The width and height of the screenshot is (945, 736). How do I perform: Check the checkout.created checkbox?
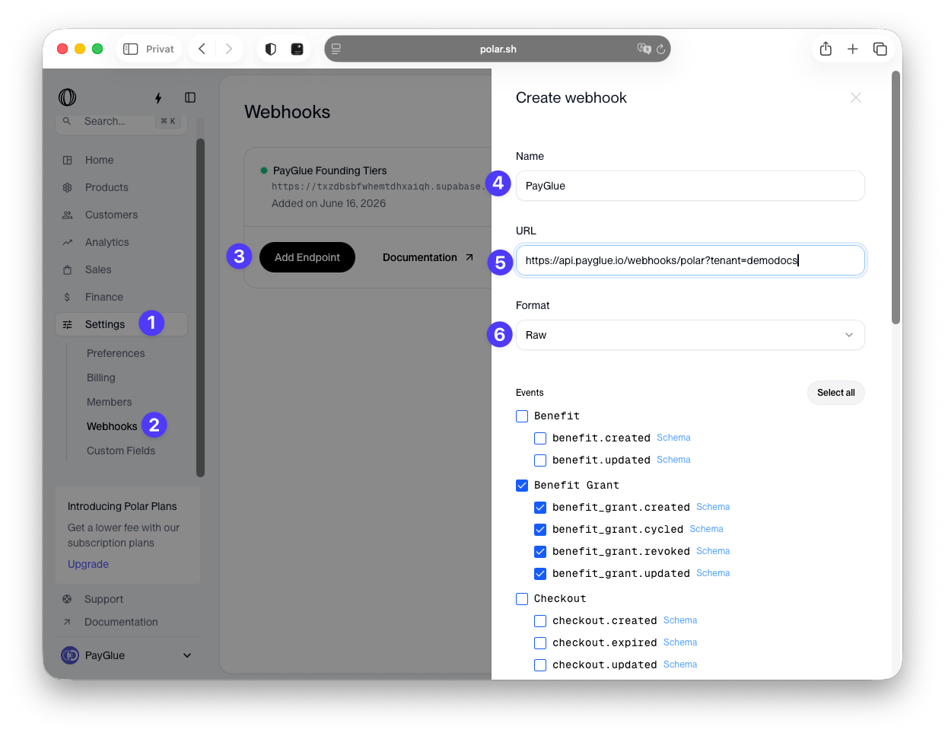[x=540, y=621]
